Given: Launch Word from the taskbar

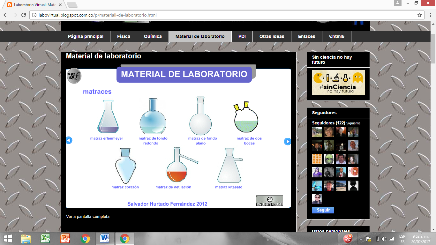Looking at the screenshot, I should pos(105,238).
